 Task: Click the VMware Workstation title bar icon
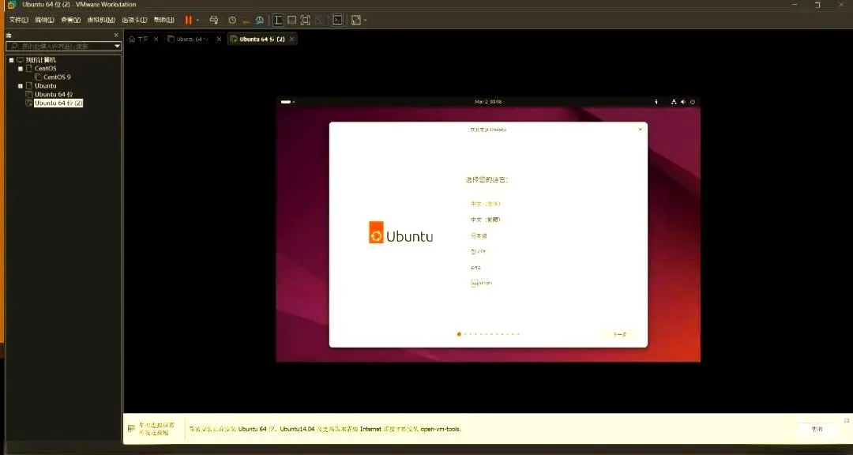pos(11,5)
